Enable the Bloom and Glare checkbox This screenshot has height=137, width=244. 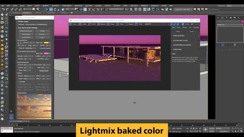[198, 41]
